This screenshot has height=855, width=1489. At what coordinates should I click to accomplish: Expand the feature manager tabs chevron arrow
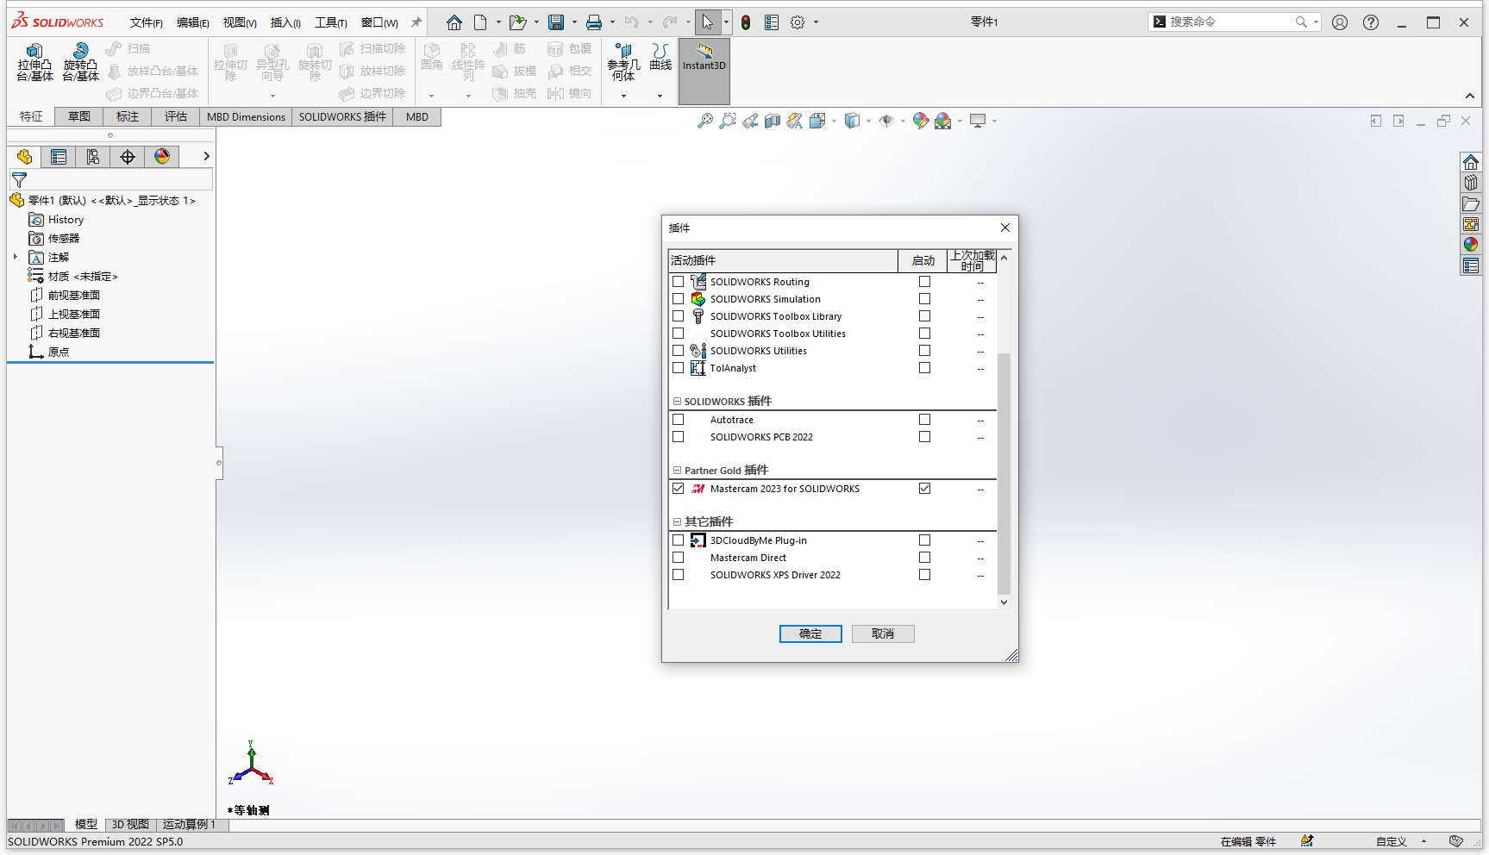pos(206,156)
